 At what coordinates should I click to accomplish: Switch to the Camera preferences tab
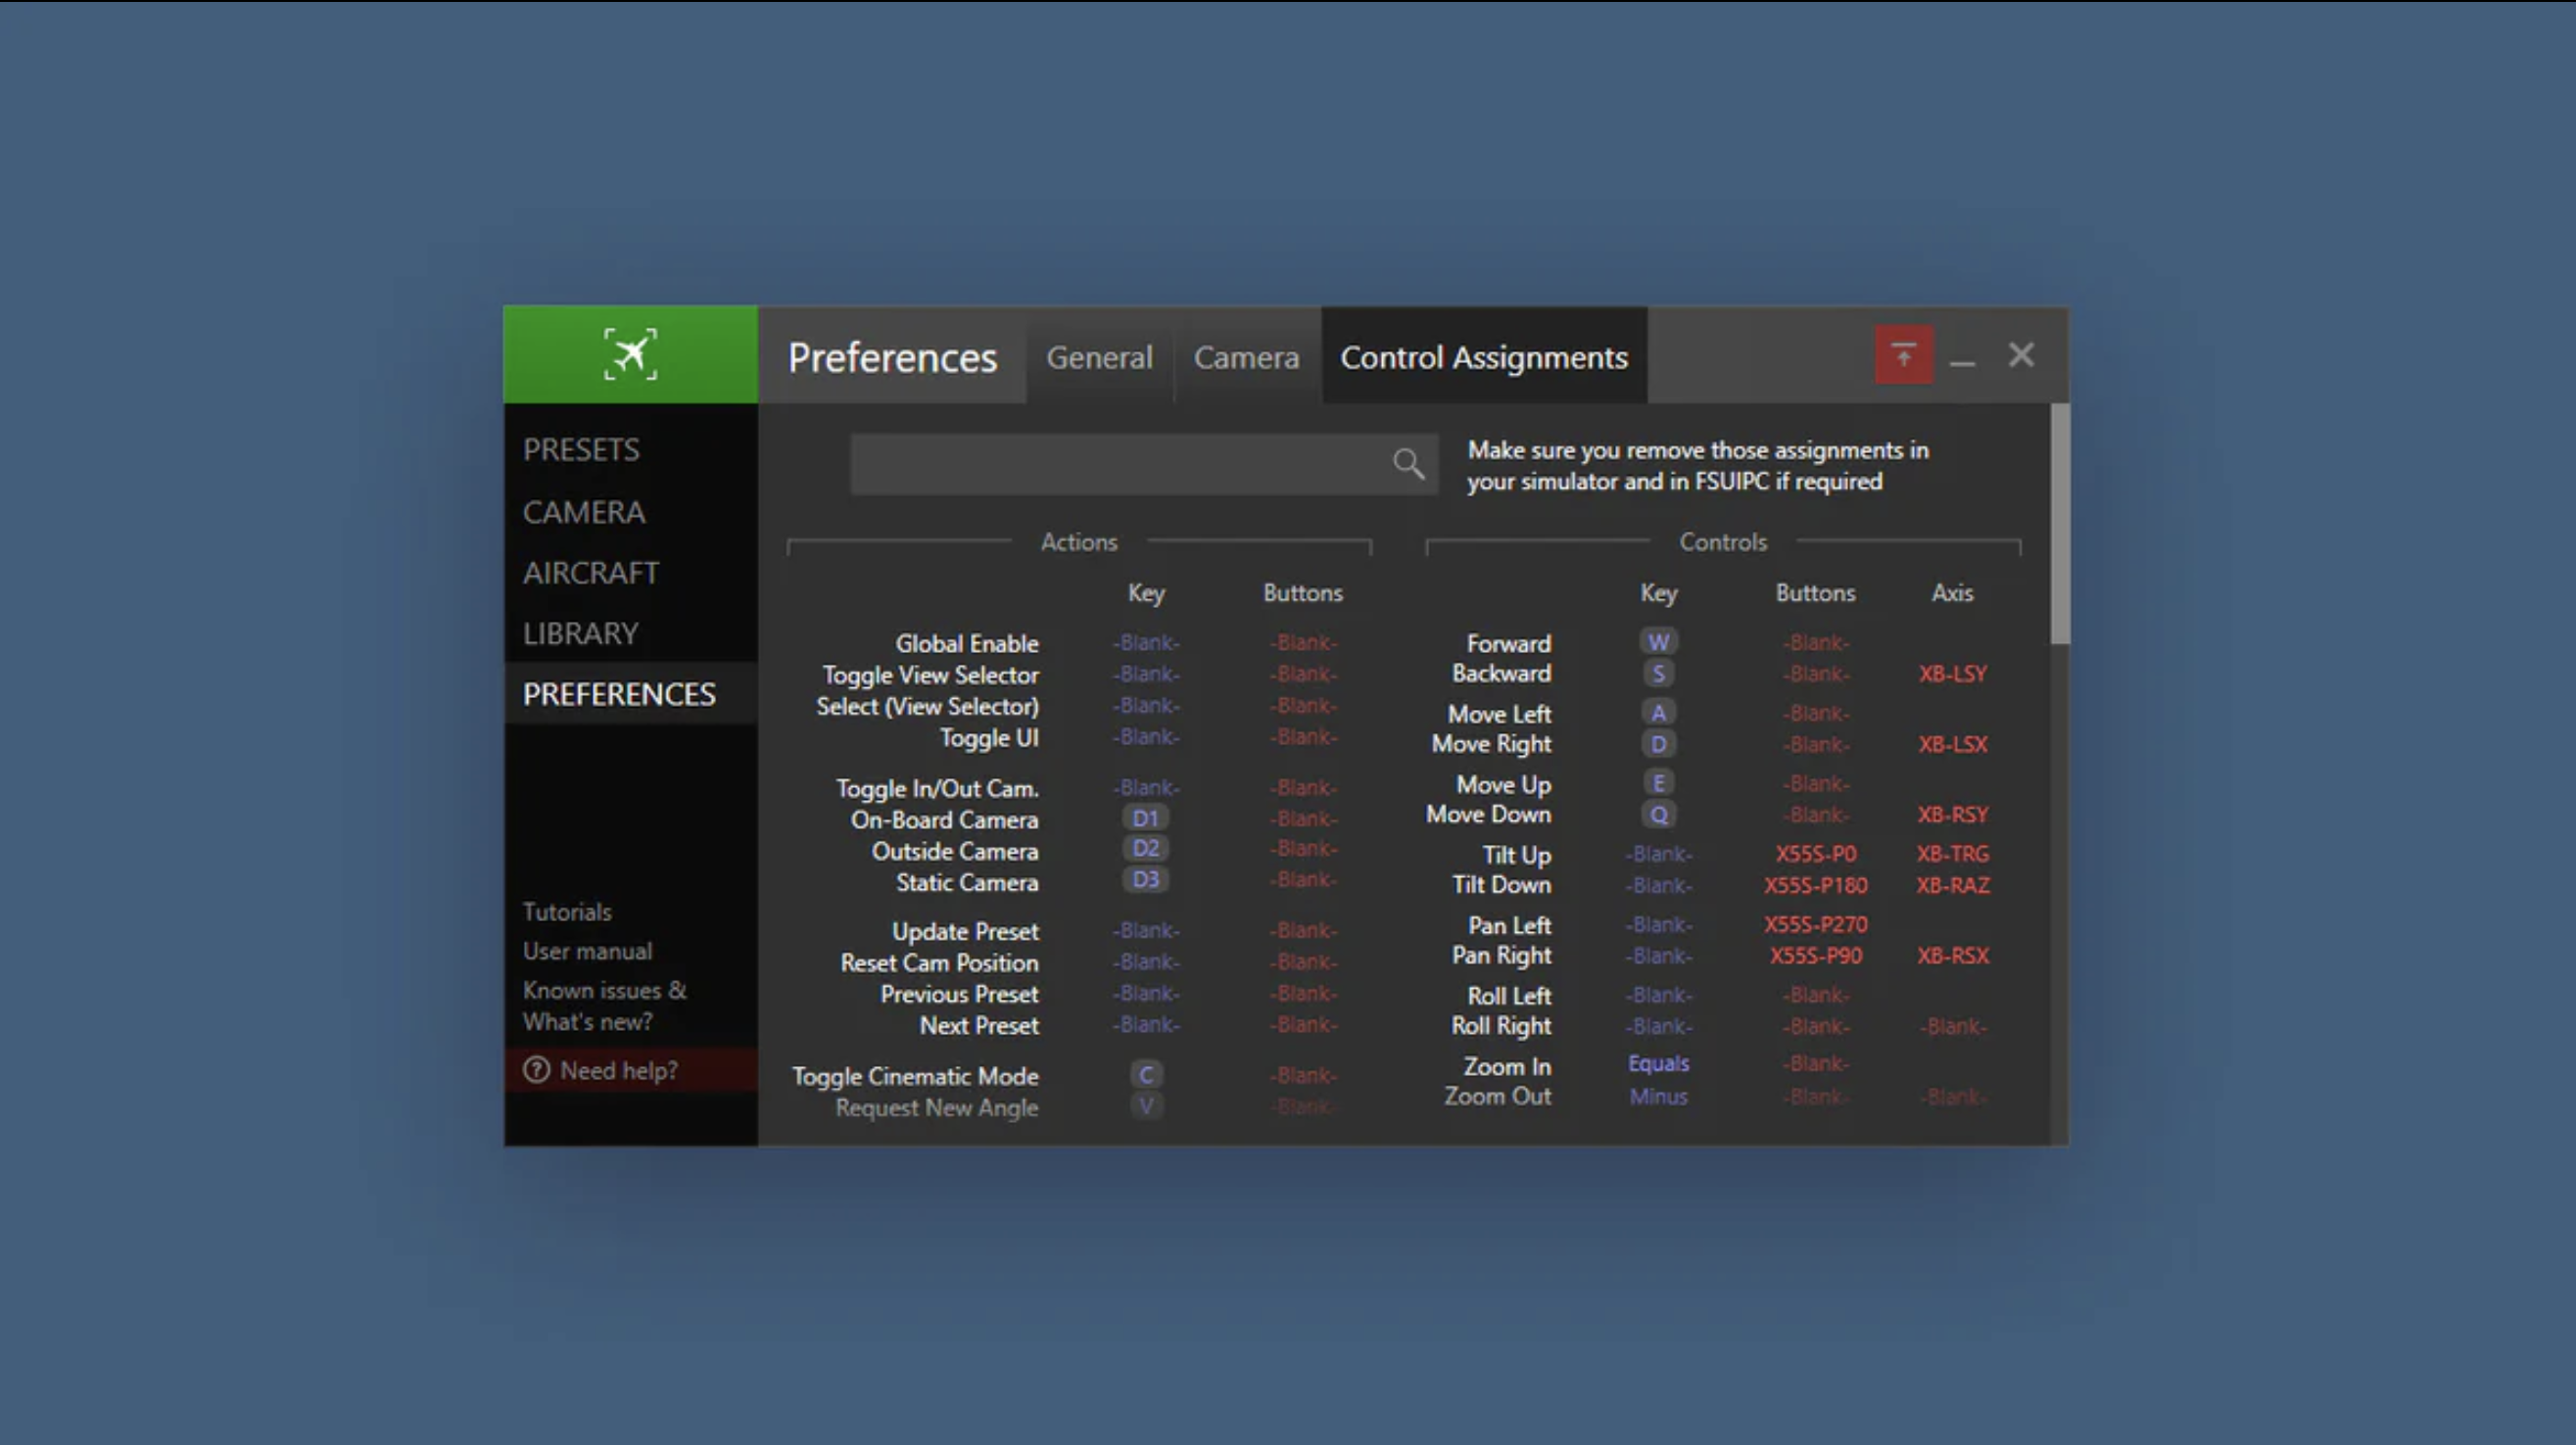(1245, 356)
